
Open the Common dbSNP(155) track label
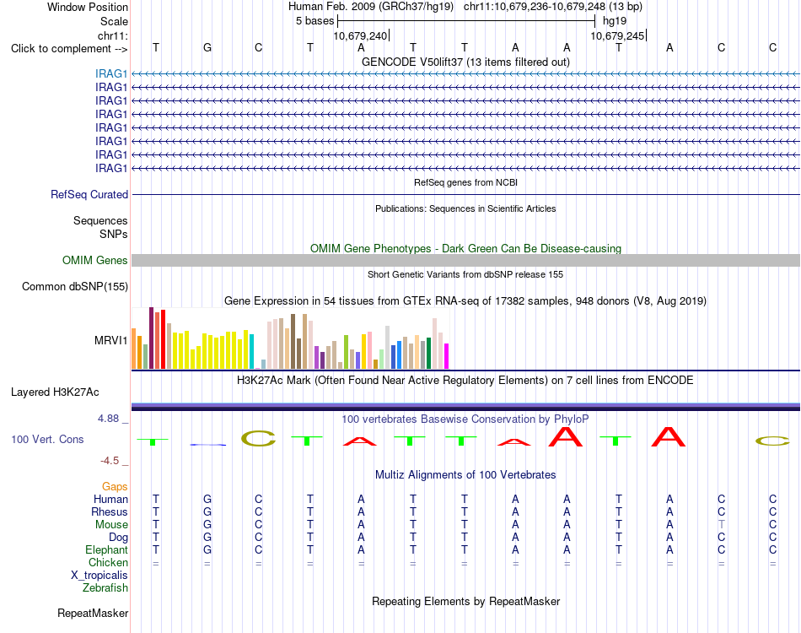click(74, 286)
